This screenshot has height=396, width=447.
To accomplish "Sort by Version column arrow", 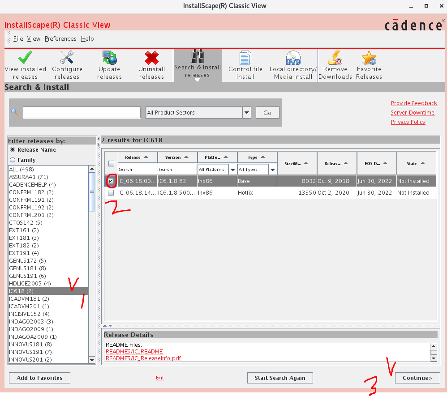I will click(x=186, y=157).
